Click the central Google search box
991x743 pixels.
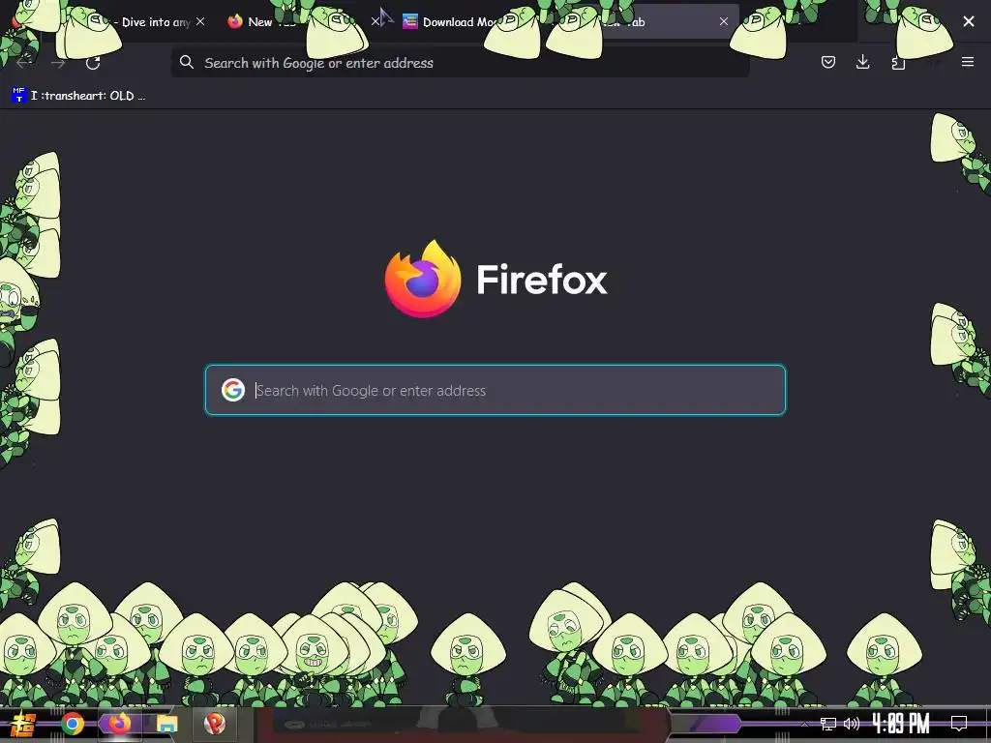[x=495, y=390]
